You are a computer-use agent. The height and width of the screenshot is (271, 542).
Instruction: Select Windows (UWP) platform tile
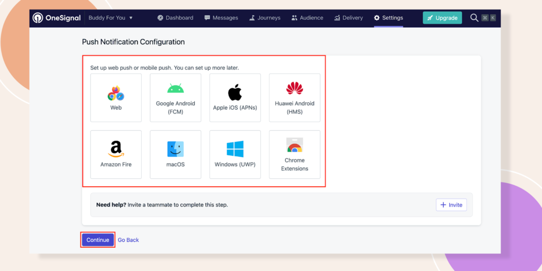tap(235, 155)
